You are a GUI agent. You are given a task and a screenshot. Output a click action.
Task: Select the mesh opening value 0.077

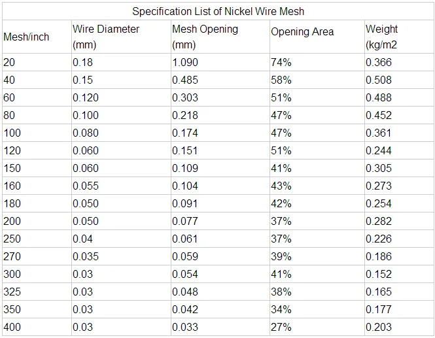coord(185,221)
